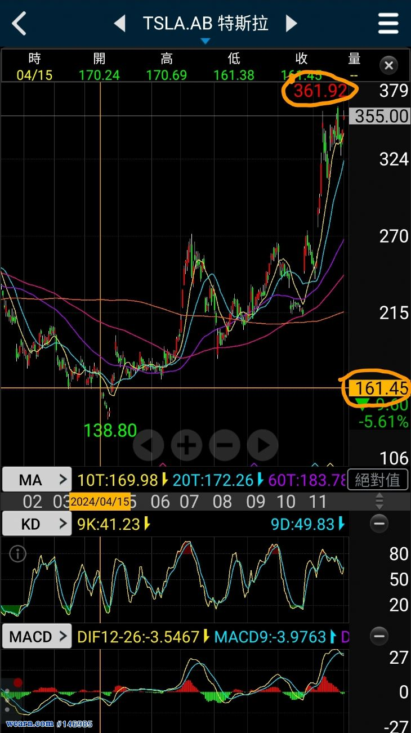411x733 pixels.
Task: Go to next stock with right triangle
Action: [x=291, y=24]
